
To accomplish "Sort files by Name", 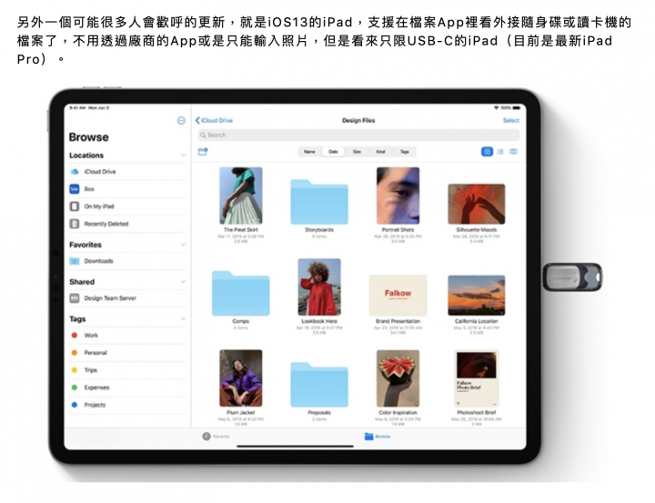I will (x=309, y=152).
